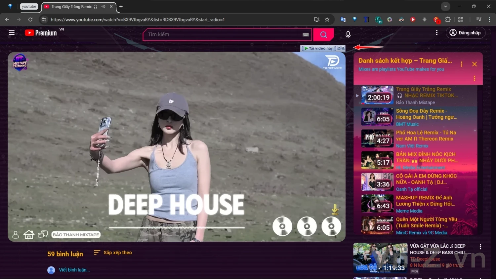
Task: Bookmark this page with the star icon
Action: click(x=327, y=20)
